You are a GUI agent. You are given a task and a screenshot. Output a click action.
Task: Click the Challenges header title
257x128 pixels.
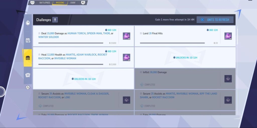point(44,20)
